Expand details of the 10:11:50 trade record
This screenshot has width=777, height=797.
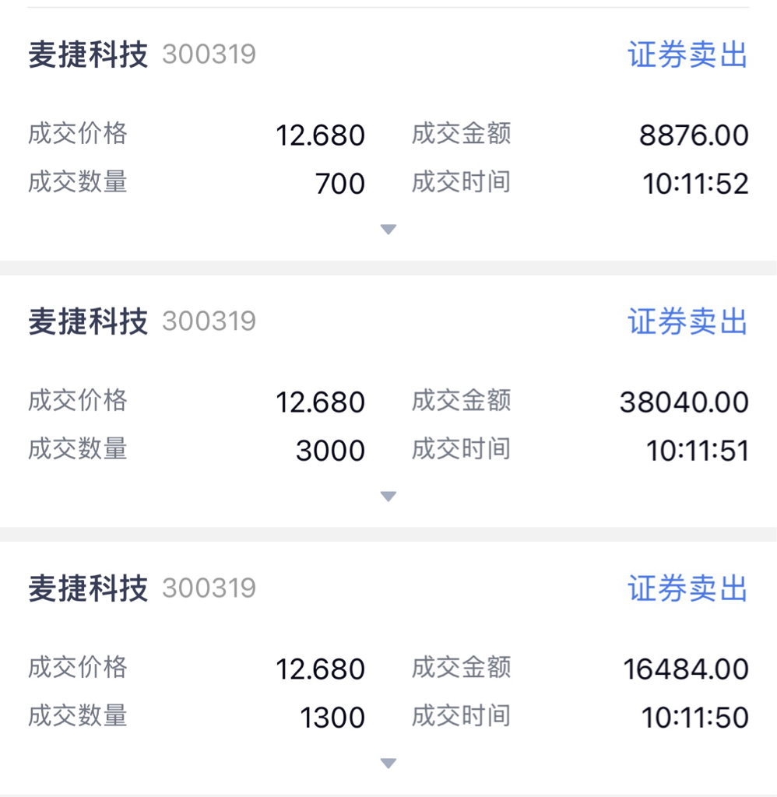[388, 763]
